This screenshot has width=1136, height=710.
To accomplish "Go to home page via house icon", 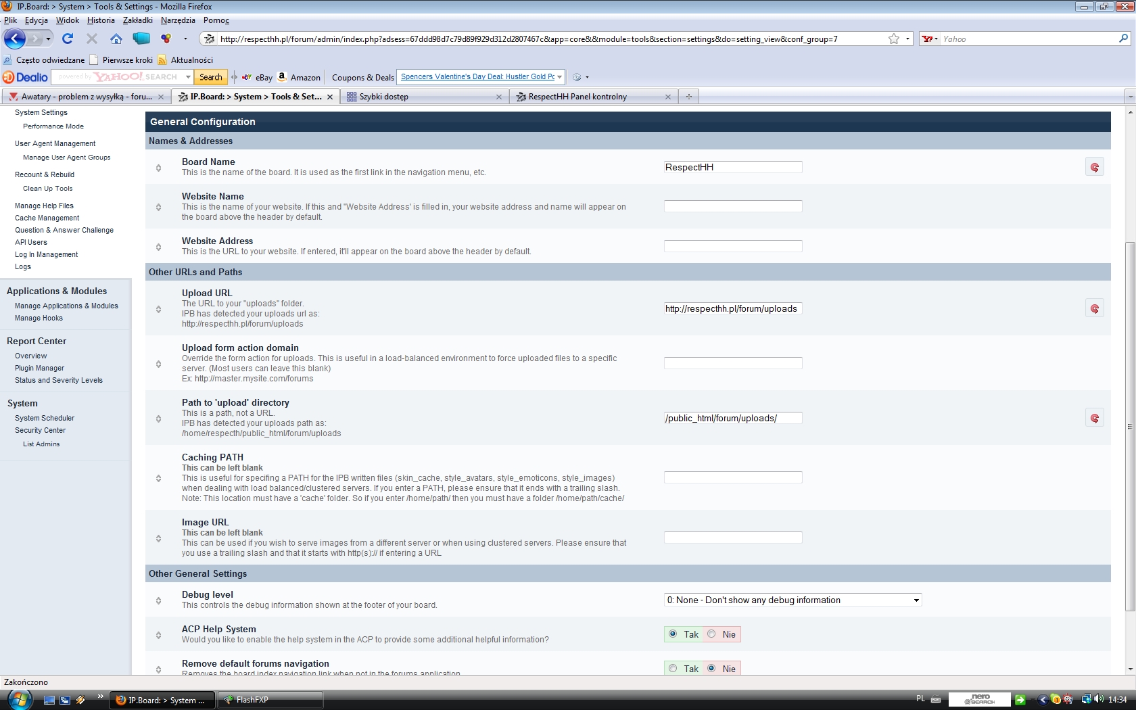I will 116,39.
